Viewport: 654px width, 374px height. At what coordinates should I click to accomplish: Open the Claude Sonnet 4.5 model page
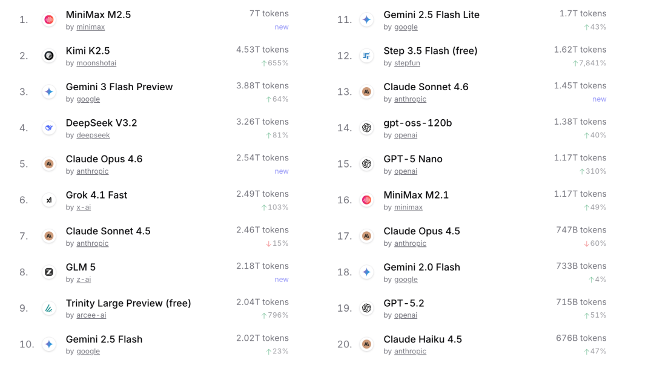click(108, 231)
